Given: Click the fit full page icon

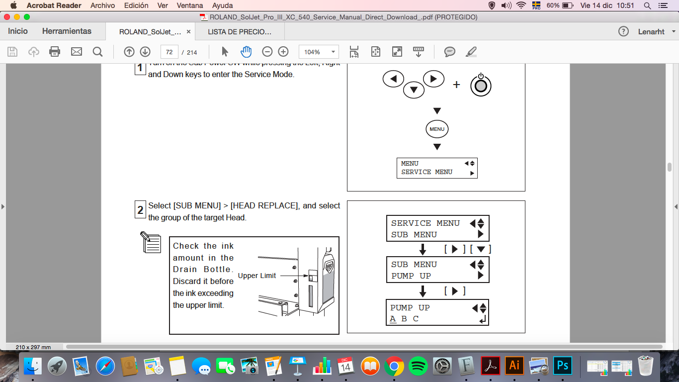Looking at the screenshot, I should [x=375, y=52].
